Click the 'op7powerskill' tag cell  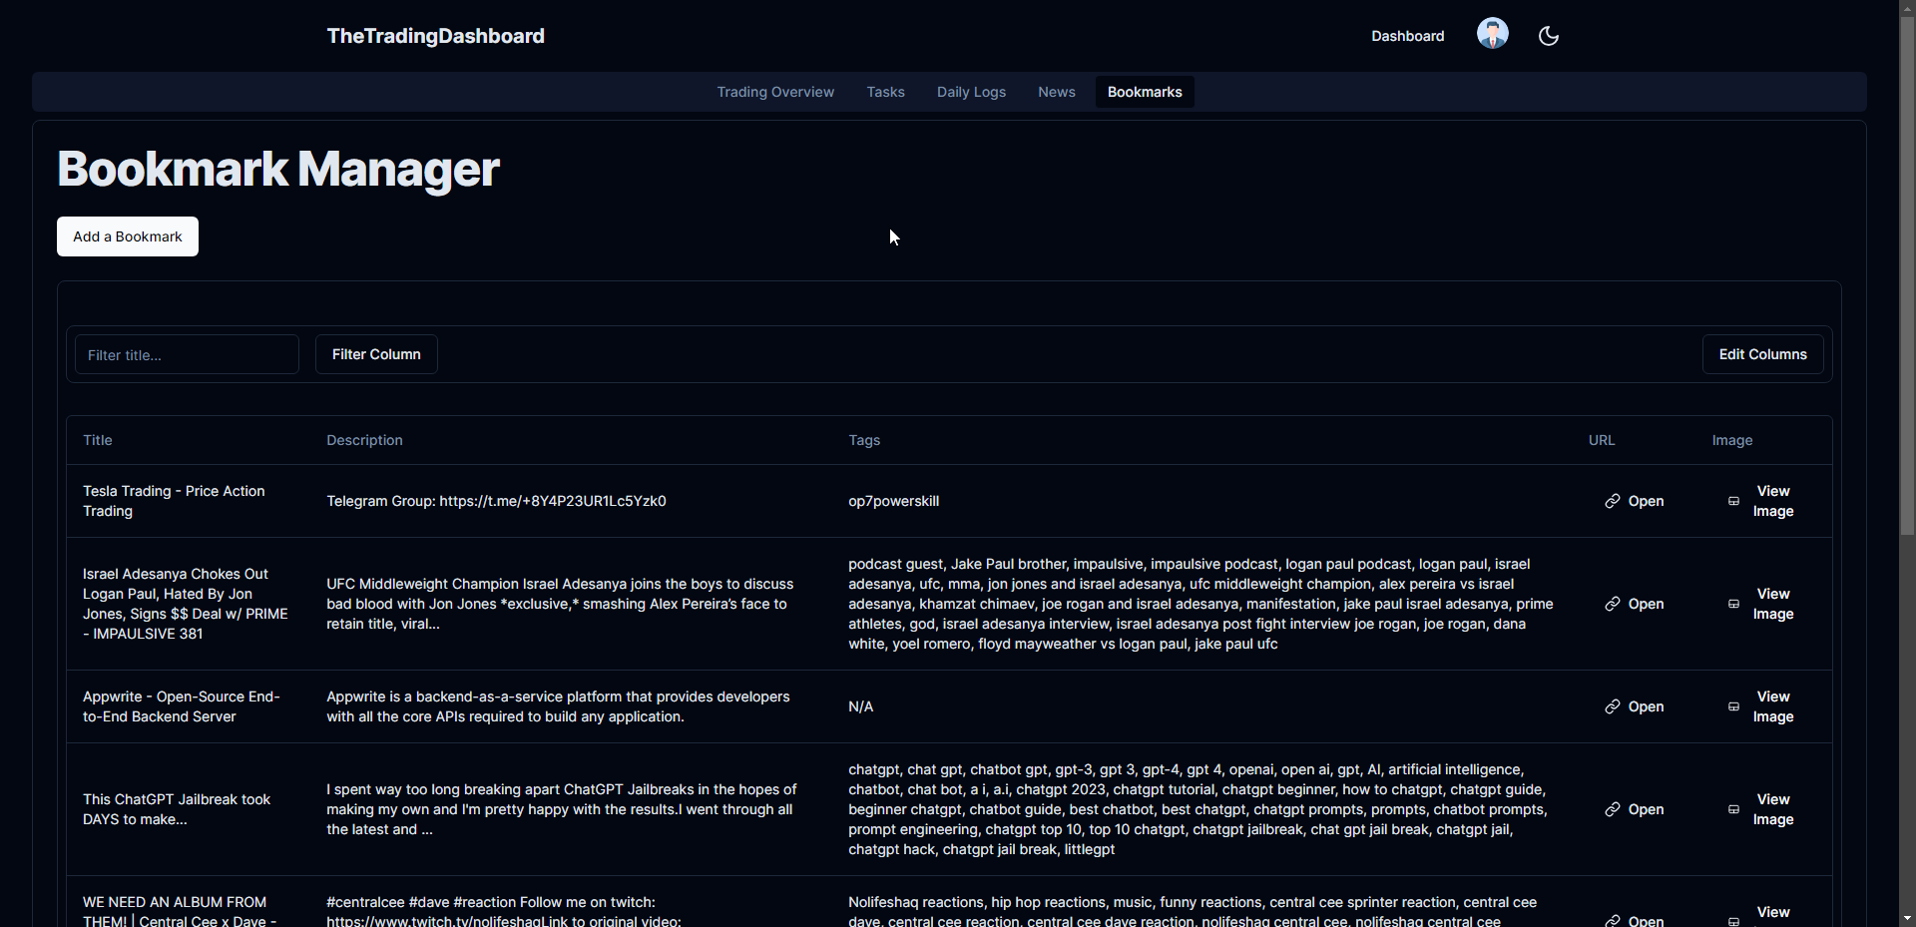click(x=893, y=501)
